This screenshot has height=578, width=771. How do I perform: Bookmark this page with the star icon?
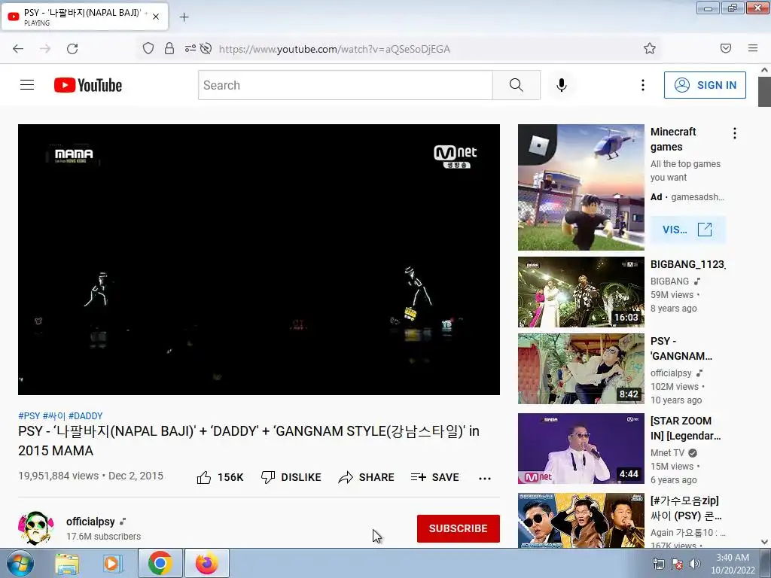click(x=650, y=48)
